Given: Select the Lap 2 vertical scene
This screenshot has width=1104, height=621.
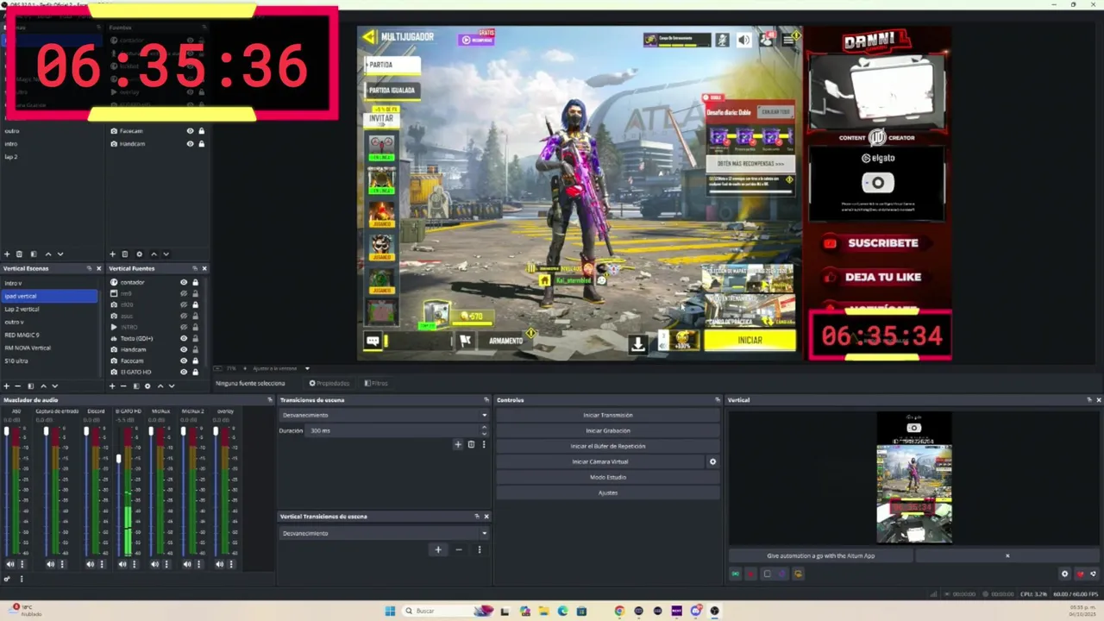Looking at the screenshot, I should click(49, 309).
